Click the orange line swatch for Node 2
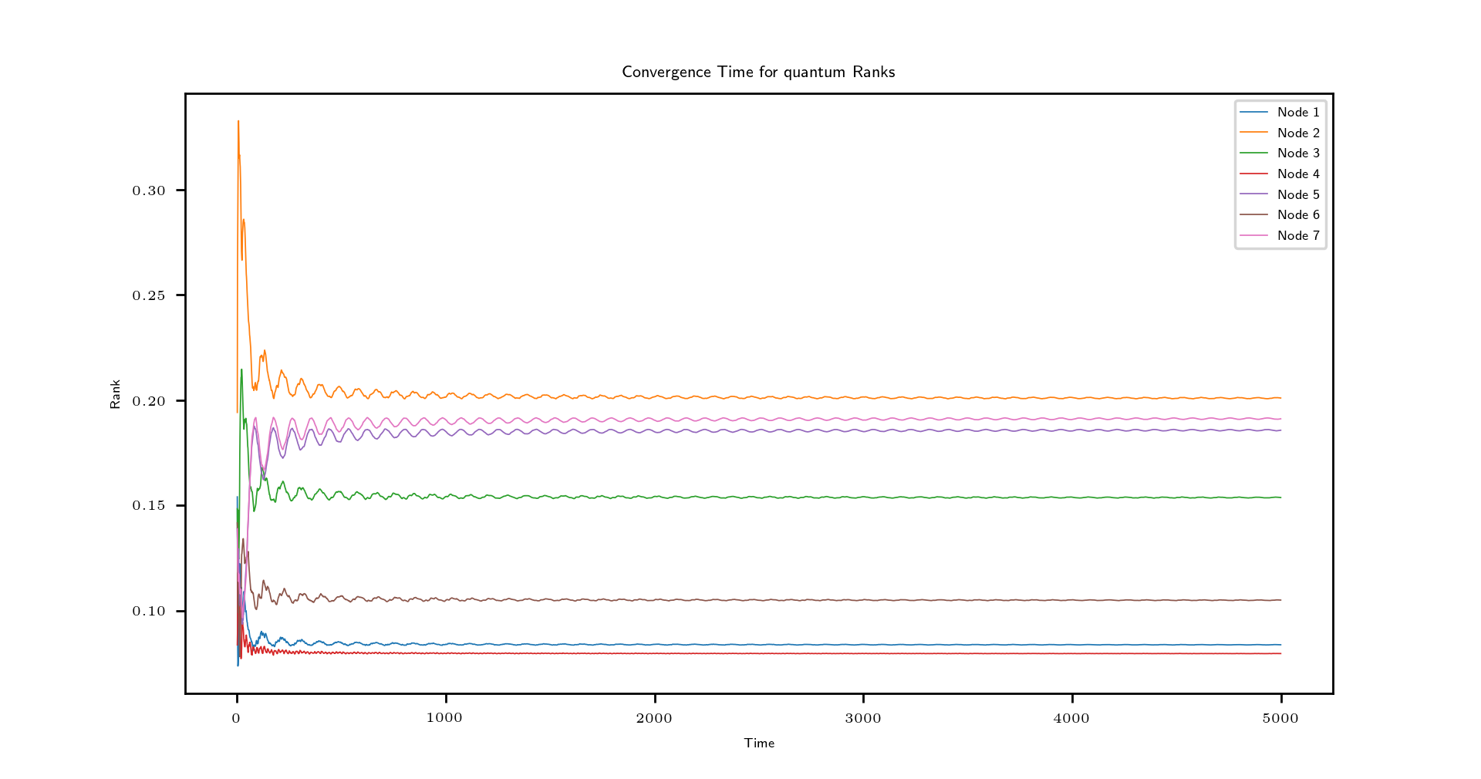The width and height of the screenshot is (1481, 779). (1253, 133)
